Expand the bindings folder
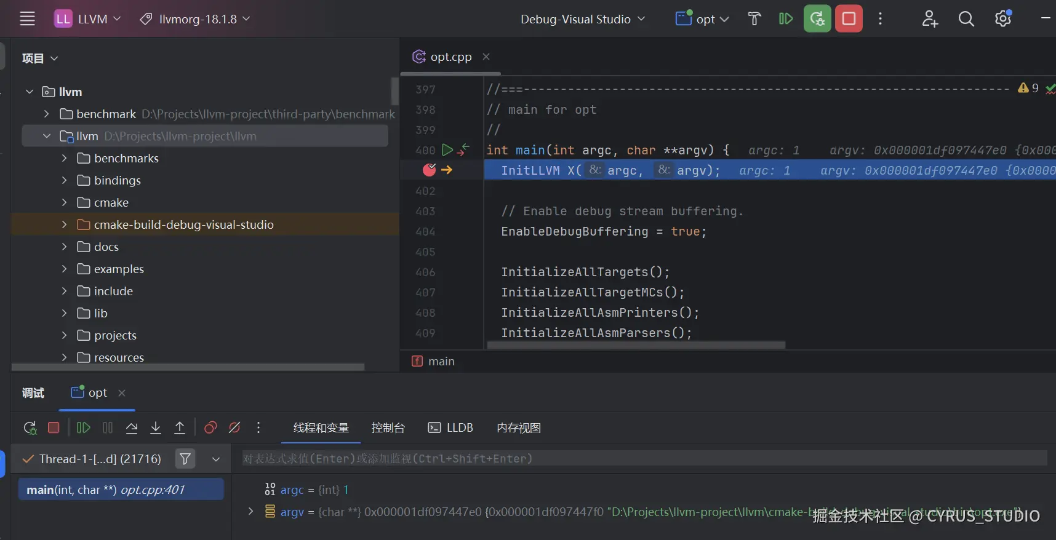This screenshot has height=540, width=1056. click(x=64, y=180)
